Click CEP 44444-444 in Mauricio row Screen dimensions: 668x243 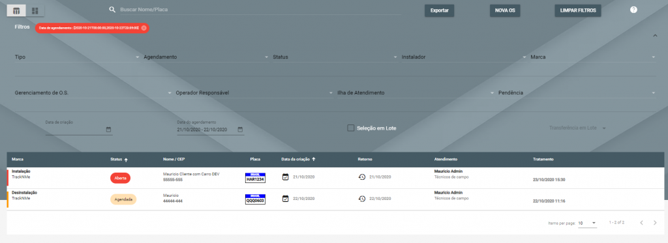(x=172, y=201)
